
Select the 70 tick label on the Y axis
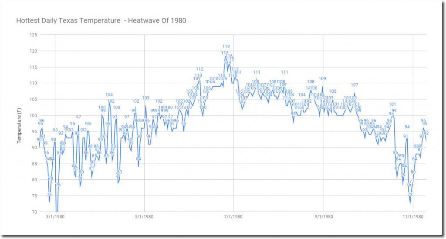pyautogui.click(x=34, y=212)
